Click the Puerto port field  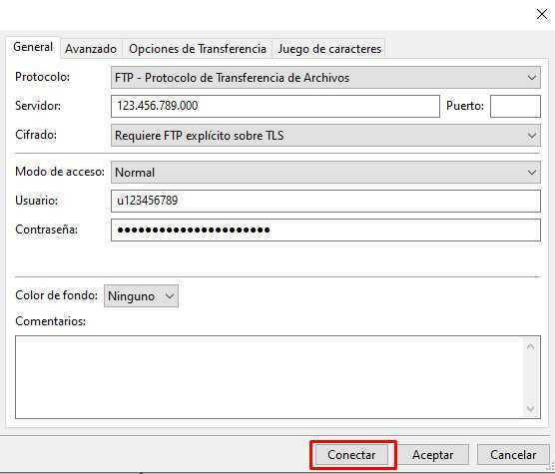coord(515,106)
